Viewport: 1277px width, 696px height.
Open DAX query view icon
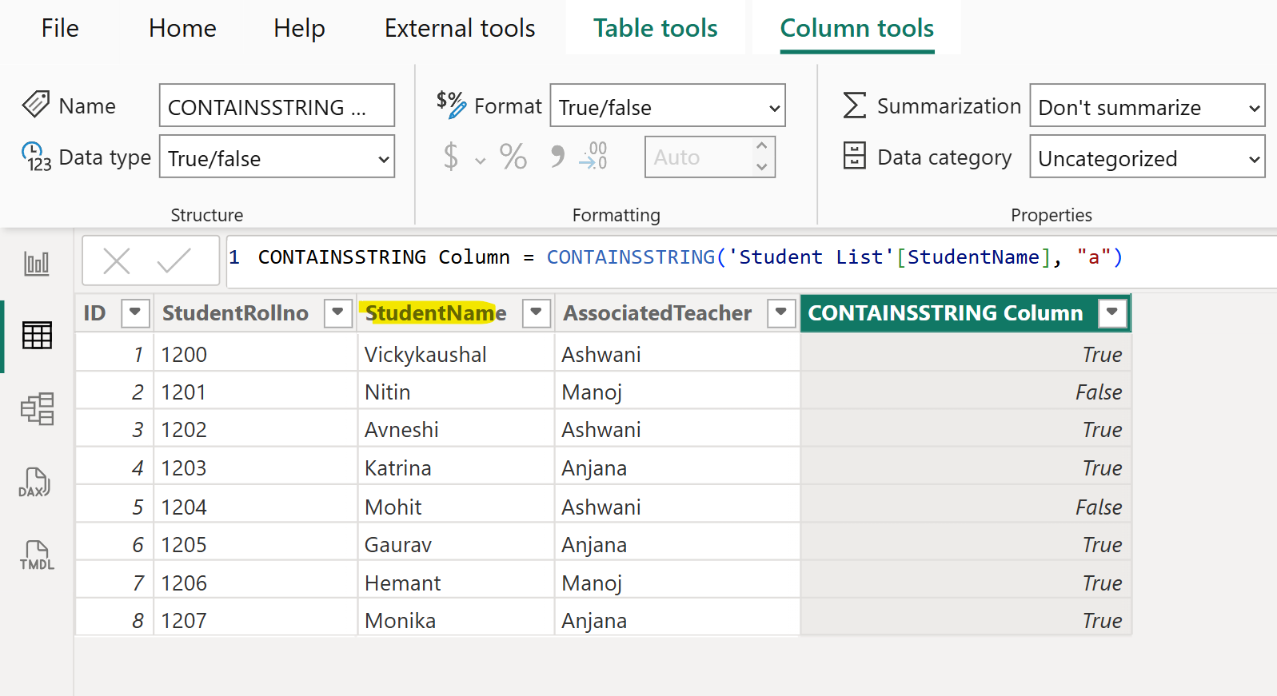(35, 483)
